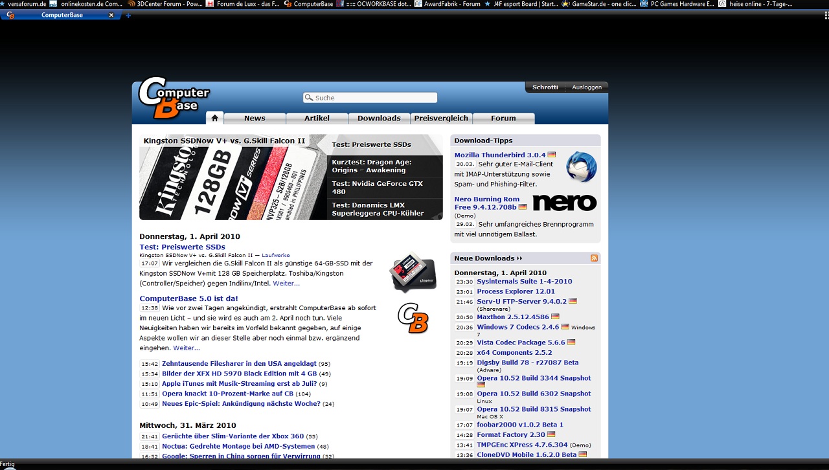
Task: Open the Forum de Luxx bookmark
Action: click(243, 4)
